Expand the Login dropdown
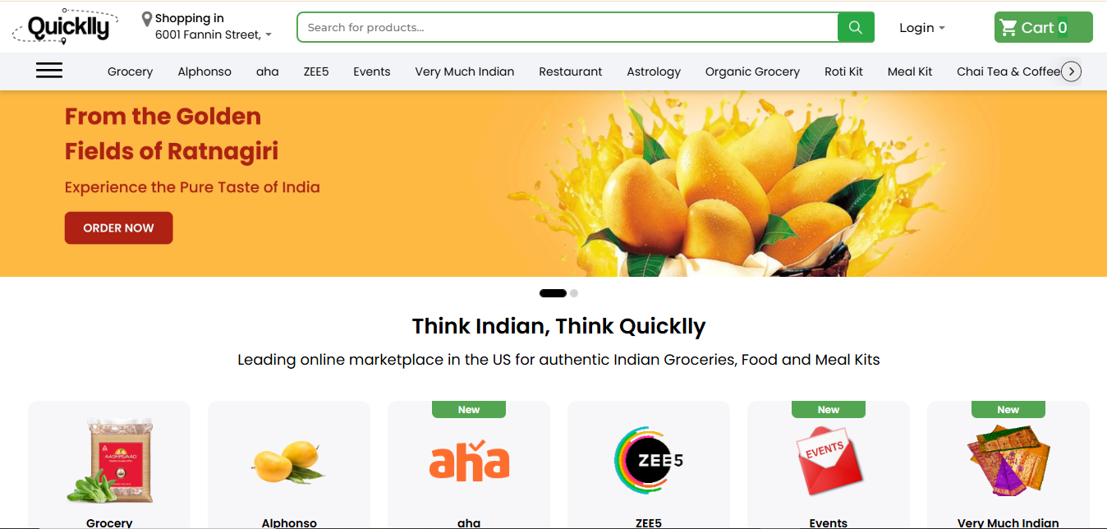The width and height of the screenshot is (1107, 529). tap(922, 28)
